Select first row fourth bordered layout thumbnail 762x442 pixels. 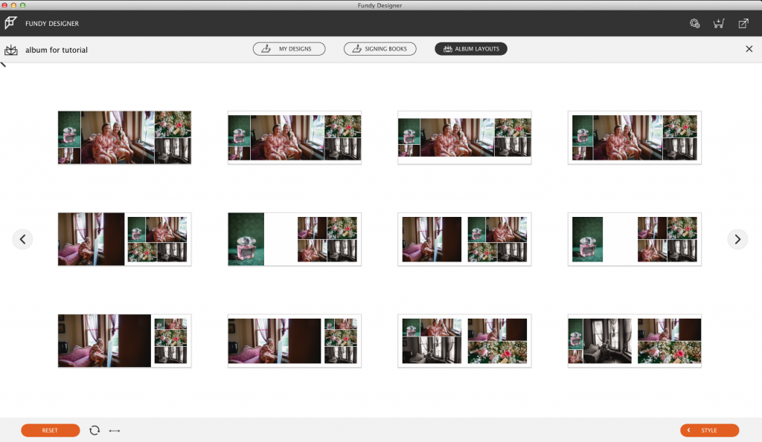[x=635, y=137]
